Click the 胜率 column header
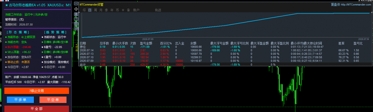The height and width of the screenshot is (112, 373). (341, 43)
